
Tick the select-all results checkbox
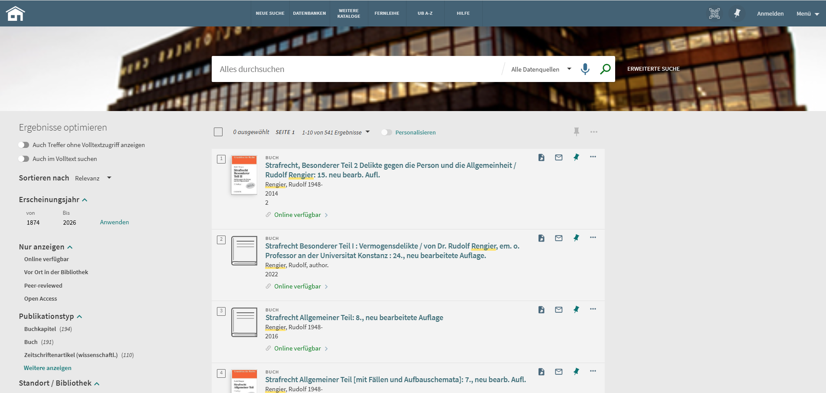click(x=218, y=132)
